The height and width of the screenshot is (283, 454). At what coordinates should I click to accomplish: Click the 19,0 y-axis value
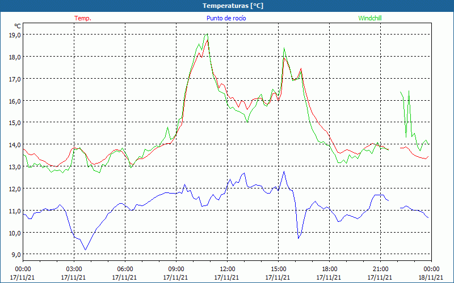click(x=15, y=35)
